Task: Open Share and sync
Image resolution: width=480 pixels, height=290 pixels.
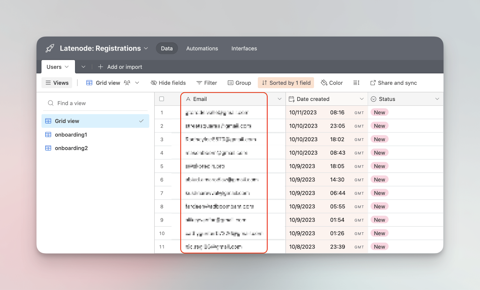Action: (x=394, y=83)
